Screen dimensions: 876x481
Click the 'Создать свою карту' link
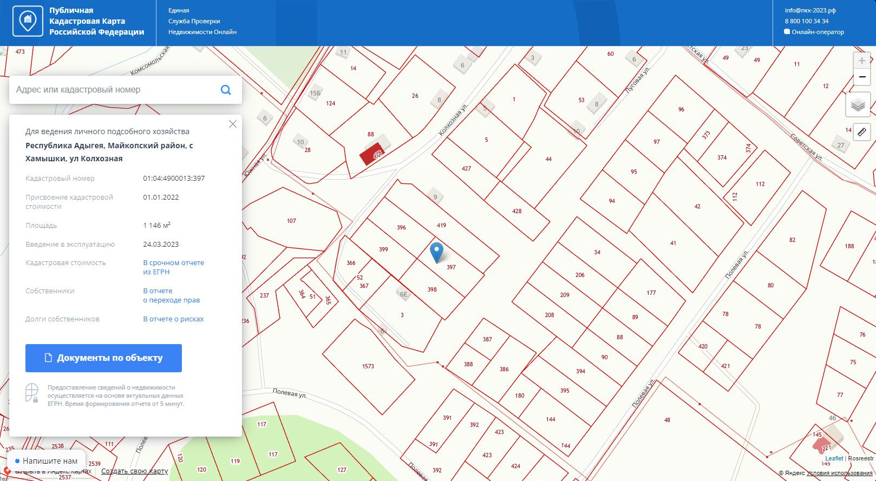tap(134, 471)
